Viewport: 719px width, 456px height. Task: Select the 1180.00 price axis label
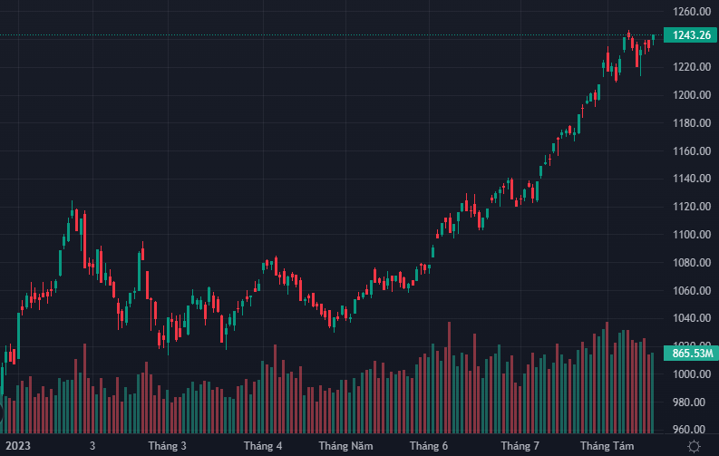692,122
